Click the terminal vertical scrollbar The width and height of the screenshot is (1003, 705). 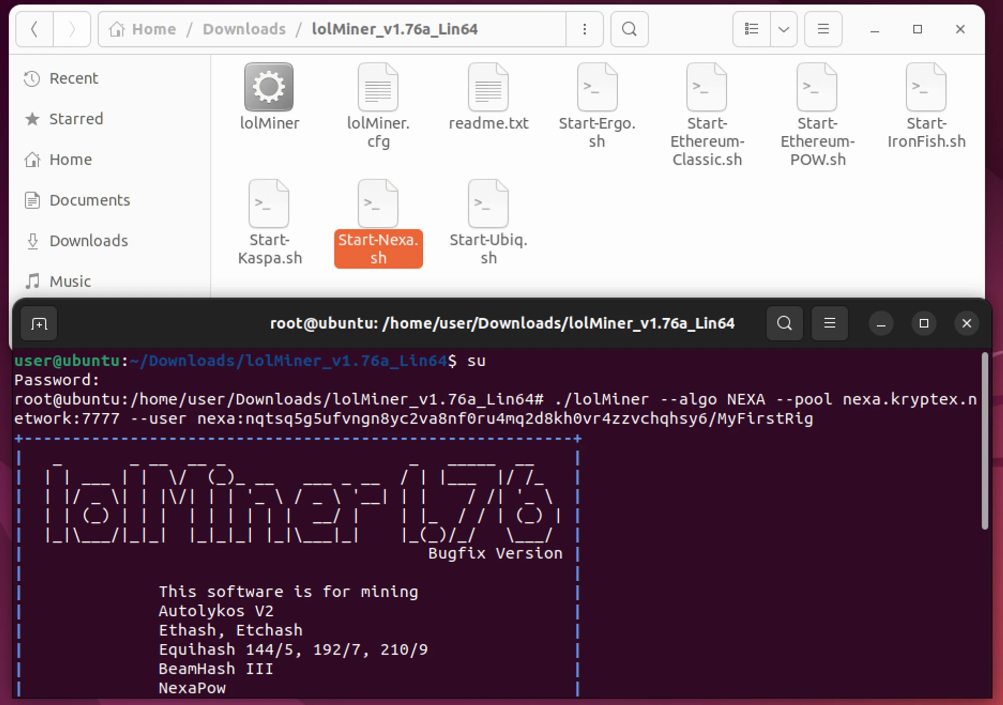(x=984, y=441)
